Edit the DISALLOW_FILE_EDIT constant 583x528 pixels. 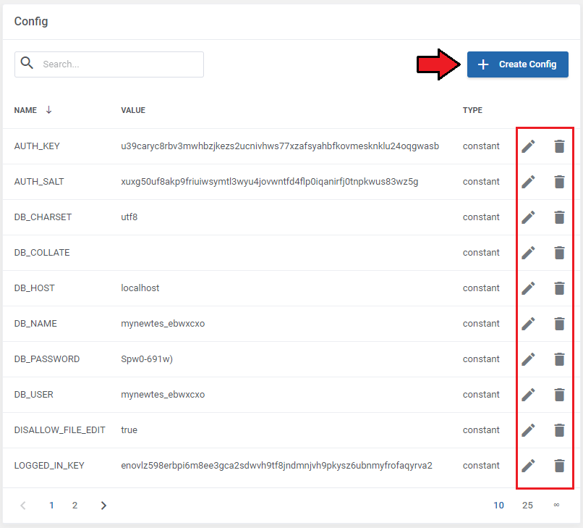tap(528, 430)
